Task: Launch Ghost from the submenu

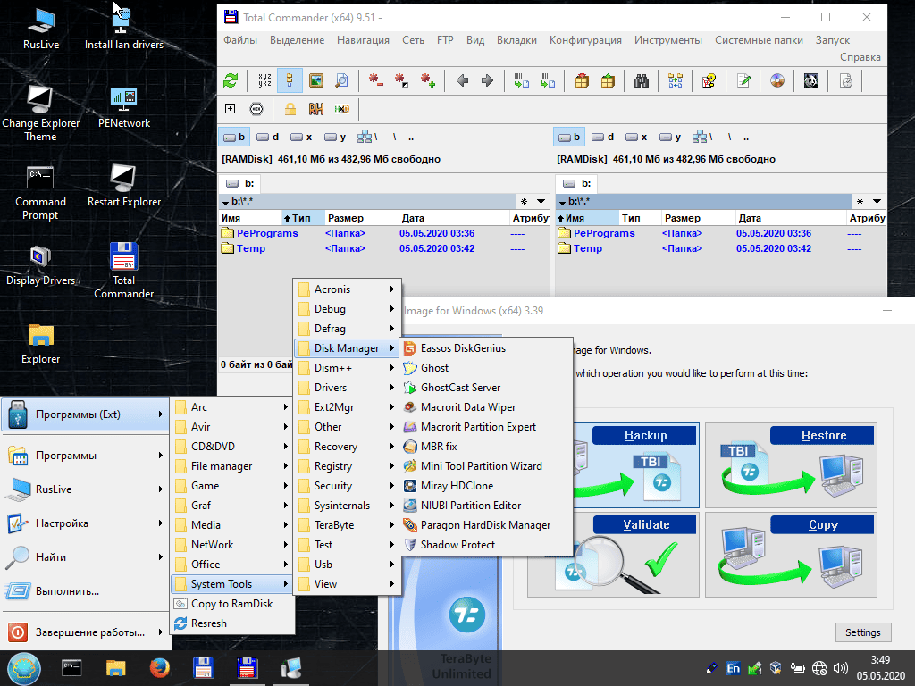Action: [x=485, y=368]
